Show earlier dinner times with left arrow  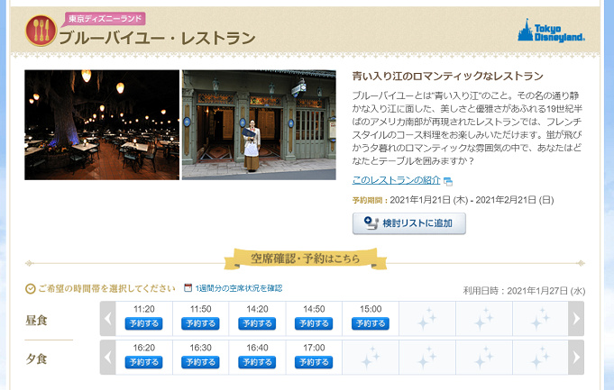(x=107, y=358)
